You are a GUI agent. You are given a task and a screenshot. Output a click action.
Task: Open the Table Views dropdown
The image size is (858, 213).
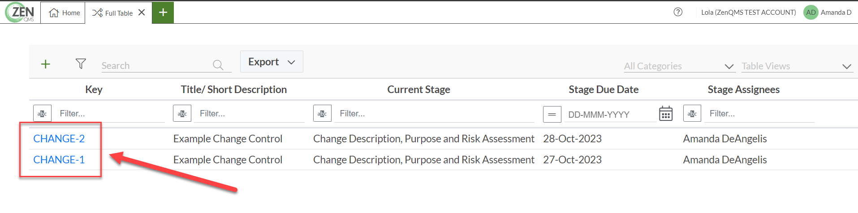tap(797, 66)
